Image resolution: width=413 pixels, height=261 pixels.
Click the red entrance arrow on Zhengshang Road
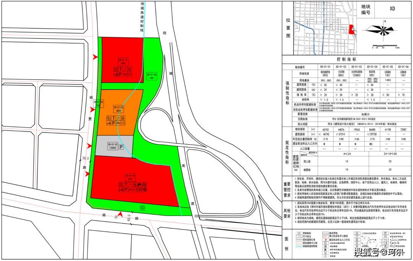121,215
